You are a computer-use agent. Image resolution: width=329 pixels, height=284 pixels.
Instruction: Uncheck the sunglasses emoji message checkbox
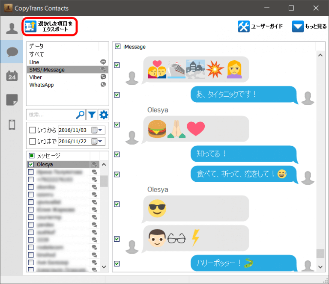click(x=117, y=204)
